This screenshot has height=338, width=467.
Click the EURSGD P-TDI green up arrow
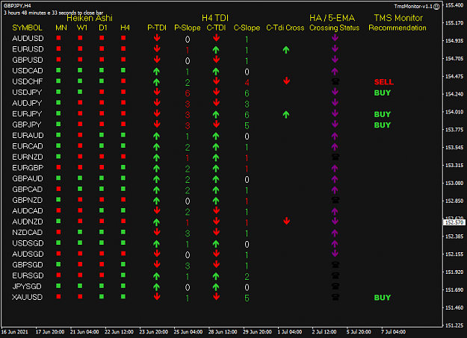tap(156, 276)
